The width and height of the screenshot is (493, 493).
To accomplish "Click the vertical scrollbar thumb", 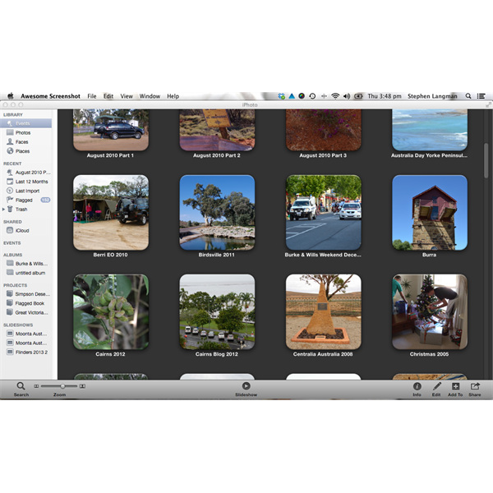I will point(486,159).
